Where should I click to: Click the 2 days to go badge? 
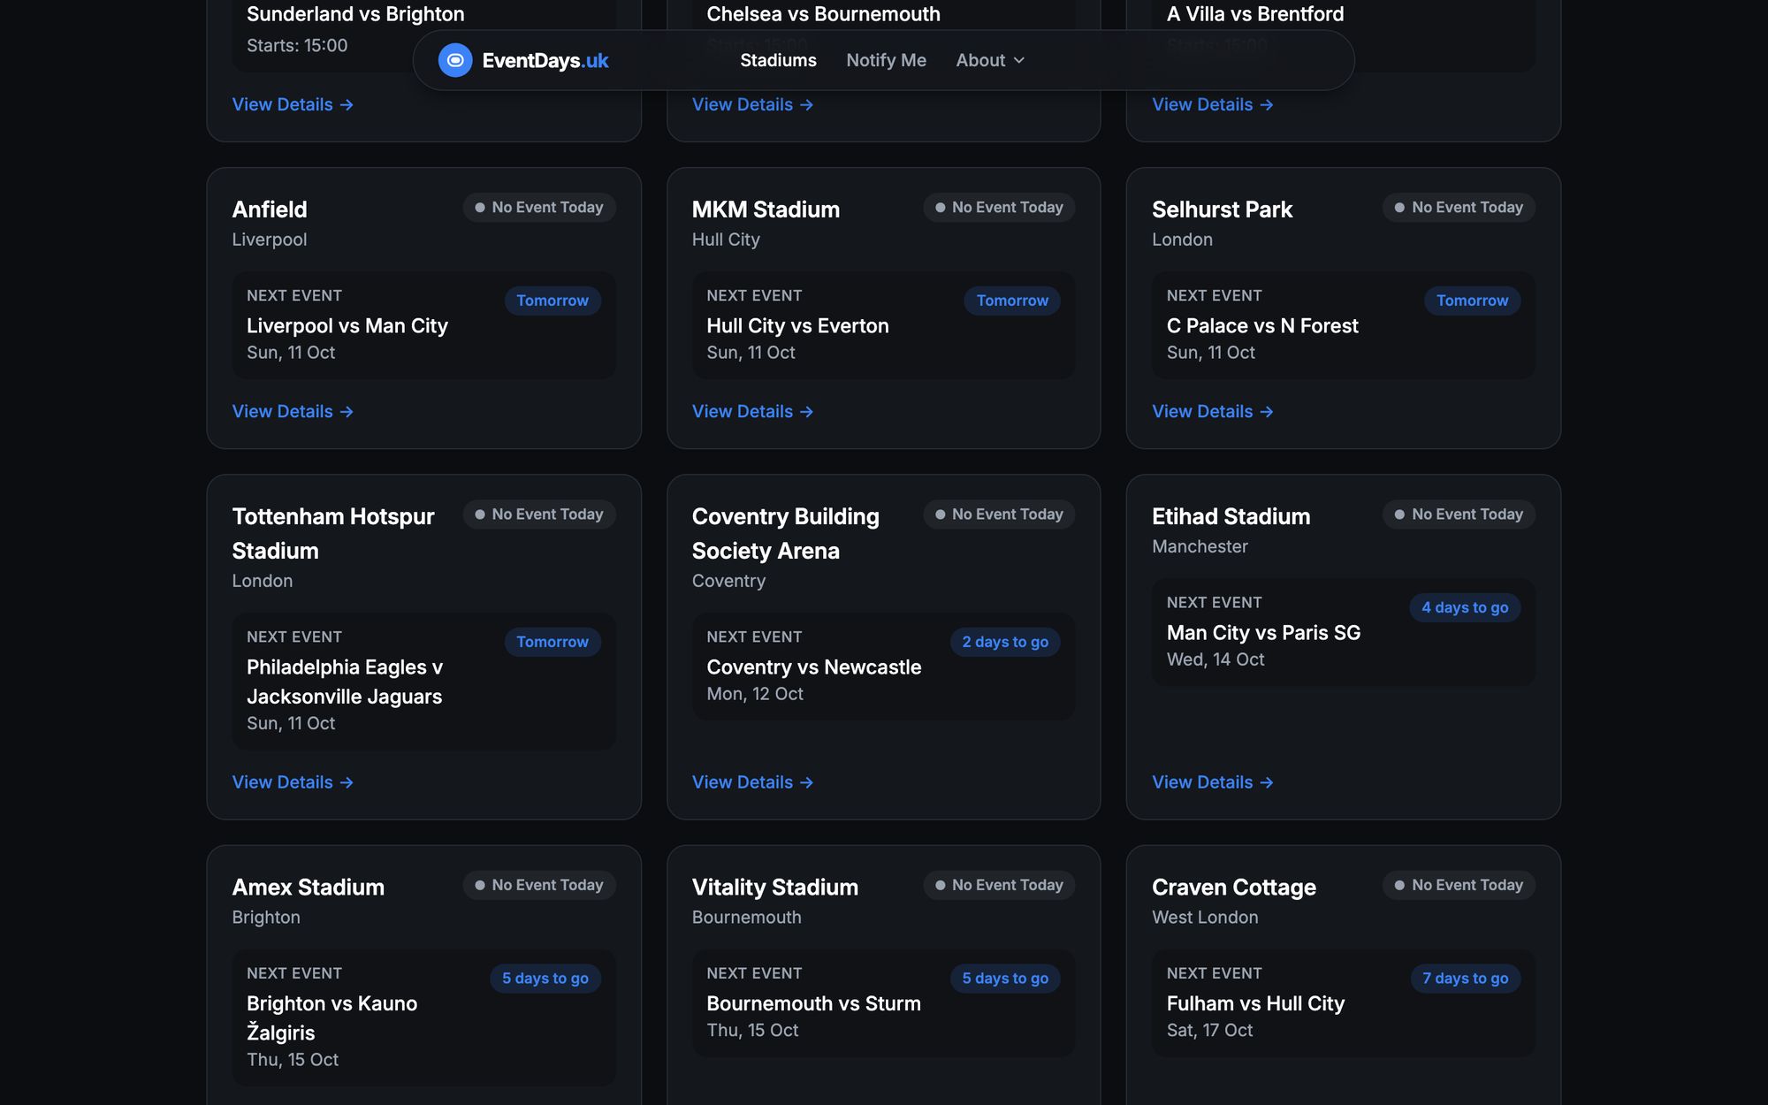[1005, 642]
